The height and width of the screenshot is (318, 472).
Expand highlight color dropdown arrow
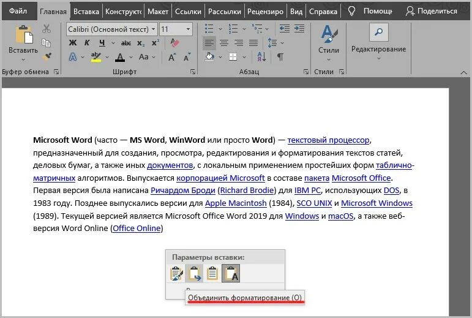point(107,57)
